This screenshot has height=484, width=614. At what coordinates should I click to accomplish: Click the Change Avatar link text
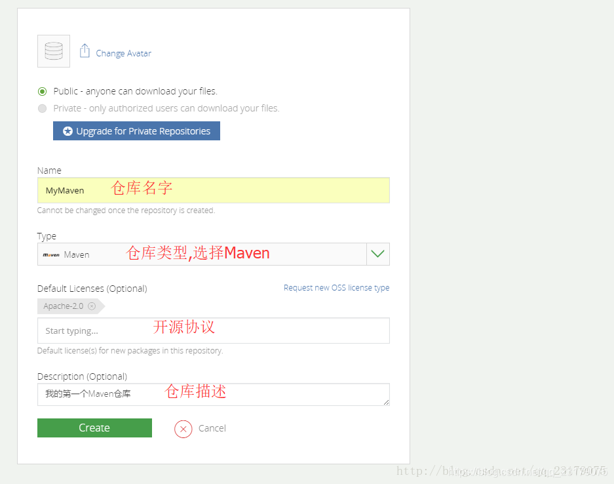[124, 53]
